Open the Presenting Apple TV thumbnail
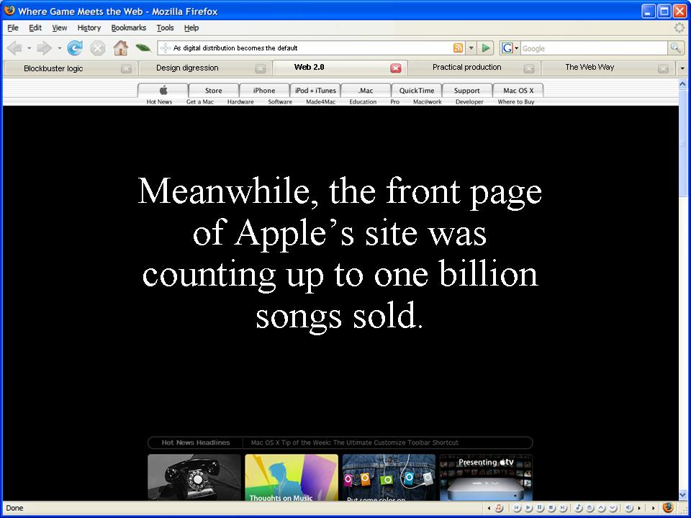Image resolution: width=691 pixels, height=518 pixels. click(x=486, y=478)
